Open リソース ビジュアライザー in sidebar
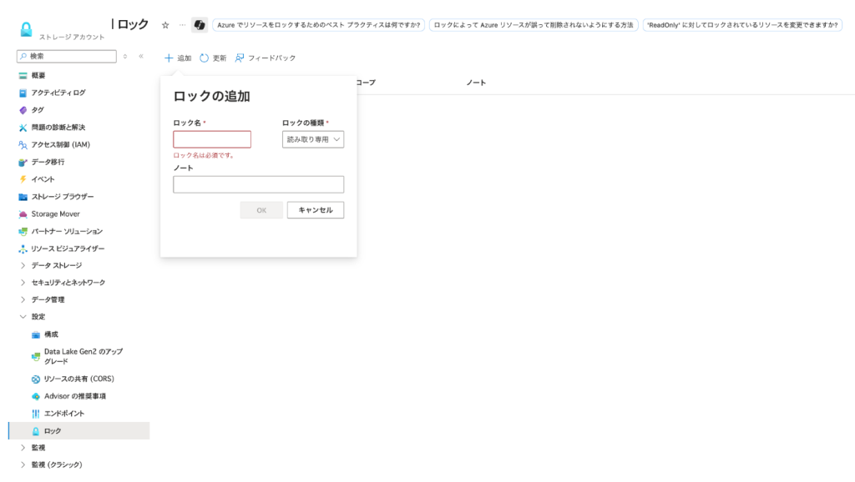Screen dimensions: 855x482 click(x=68, y=249)
